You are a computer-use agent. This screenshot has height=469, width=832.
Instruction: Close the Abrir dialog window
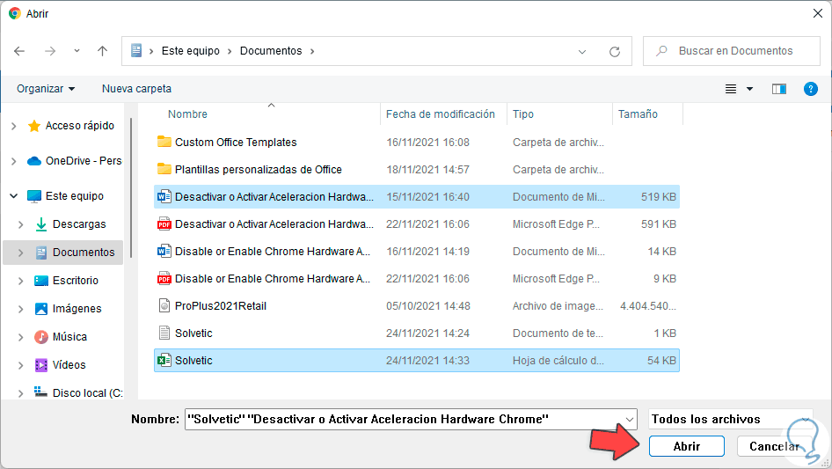coord(818,14)
